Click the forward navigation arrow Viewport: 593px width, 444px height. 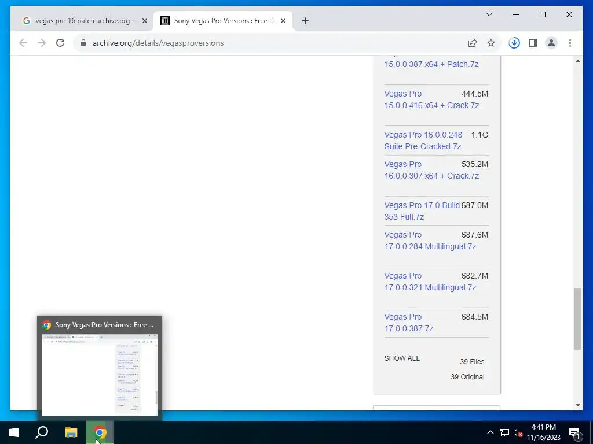click(x=42, y=43)
